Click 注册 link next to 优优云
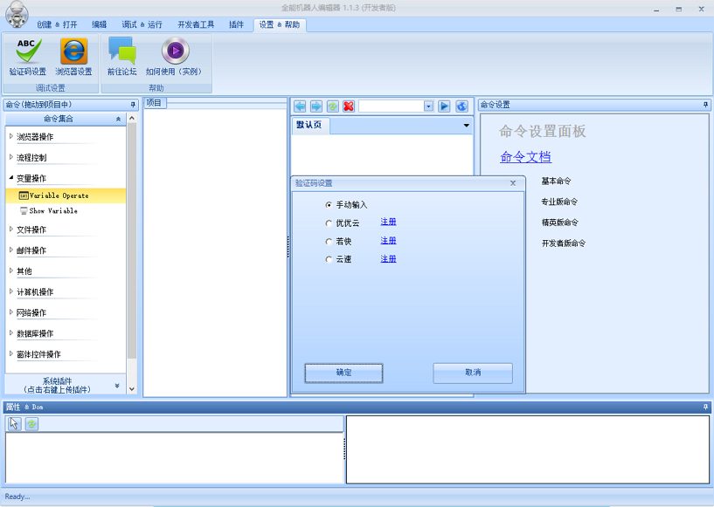This screenshot has width=714, height=507. [x=388, y=222]
